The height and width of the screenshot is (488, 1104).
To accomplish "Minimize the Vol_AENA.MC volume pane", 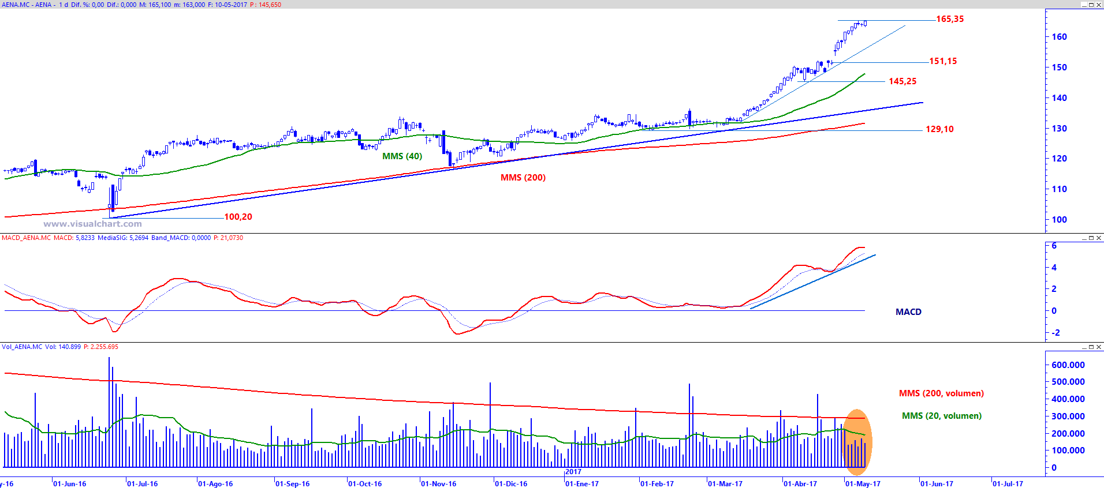I will (x=1084, y=347).
